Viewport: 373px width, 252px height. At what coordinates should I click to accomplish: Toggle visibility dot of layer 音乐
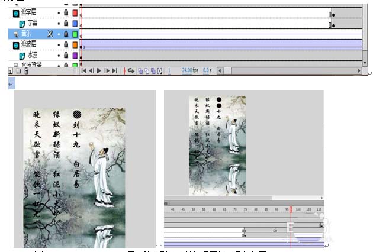coord(59,34)
